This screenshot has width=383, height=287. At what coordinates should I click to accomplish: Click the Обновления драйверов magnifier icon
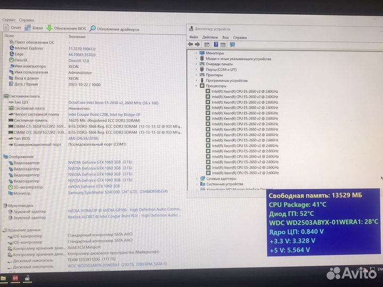93,29
